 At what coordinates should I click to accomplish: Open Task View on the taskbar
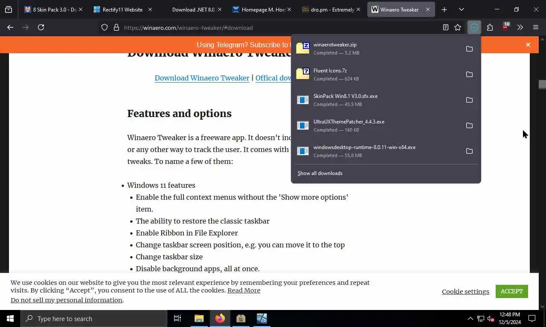(x=177, y=318)
